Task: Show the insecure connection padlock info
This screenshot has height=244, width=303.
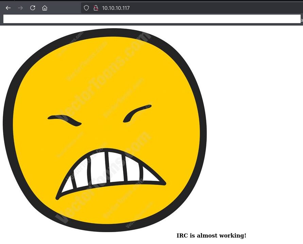Action: tap(96, 8)
